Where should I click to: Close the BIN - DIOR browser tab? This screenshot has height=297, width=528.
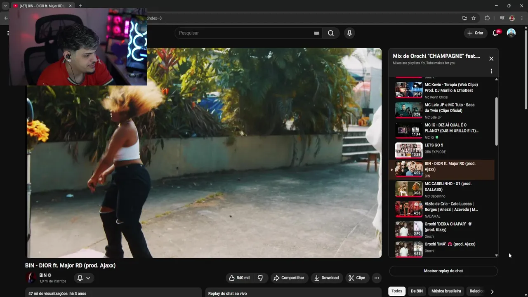click(70, 6)
